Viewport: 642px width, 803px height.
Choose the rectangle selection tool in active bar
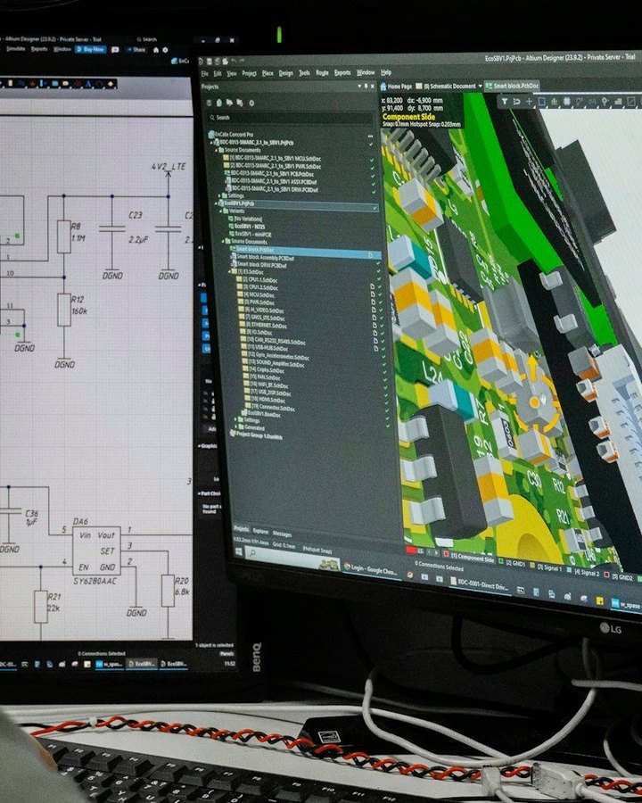point(541,102)
